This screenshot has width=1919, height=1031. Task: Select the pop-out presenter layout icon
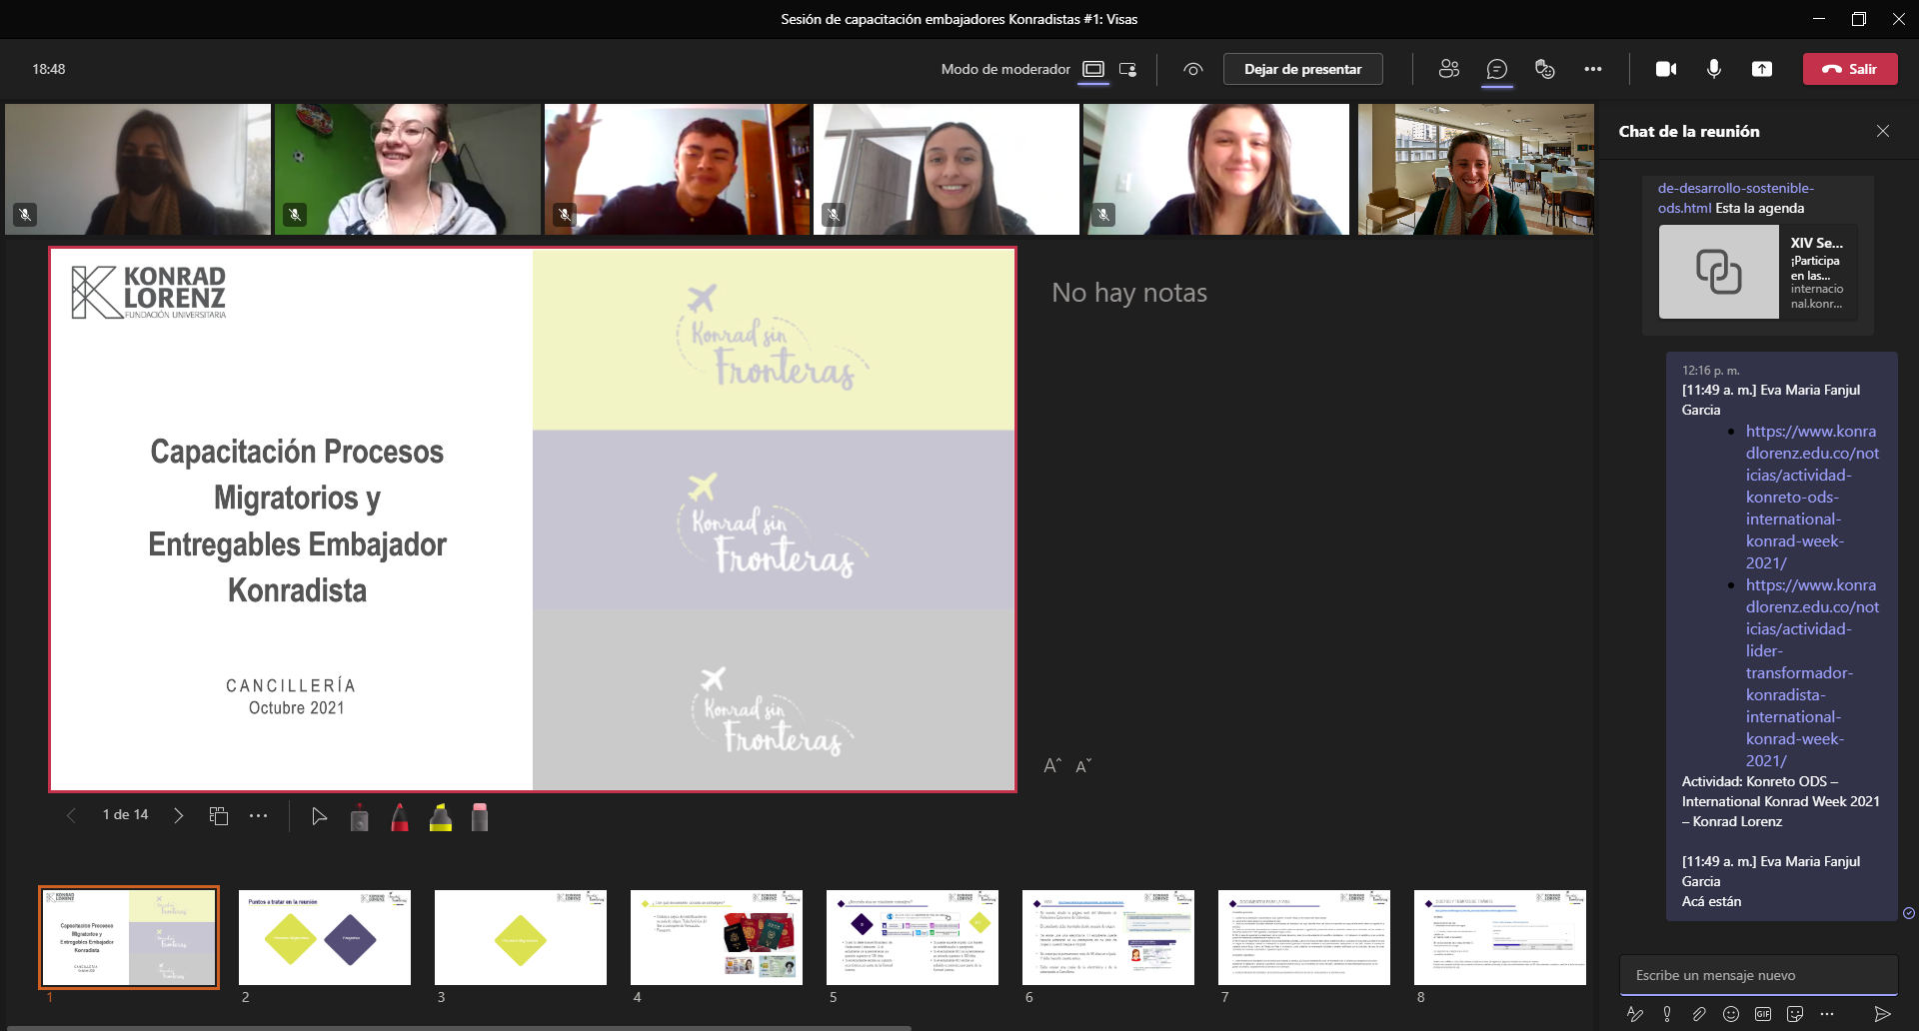coord(1128,69)
